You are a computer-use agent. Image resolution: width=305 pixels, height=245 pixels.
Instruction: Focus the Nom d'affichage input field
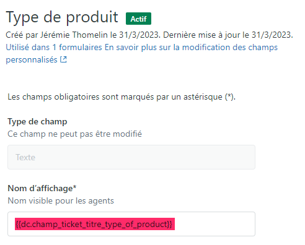[x=131, y=224]
